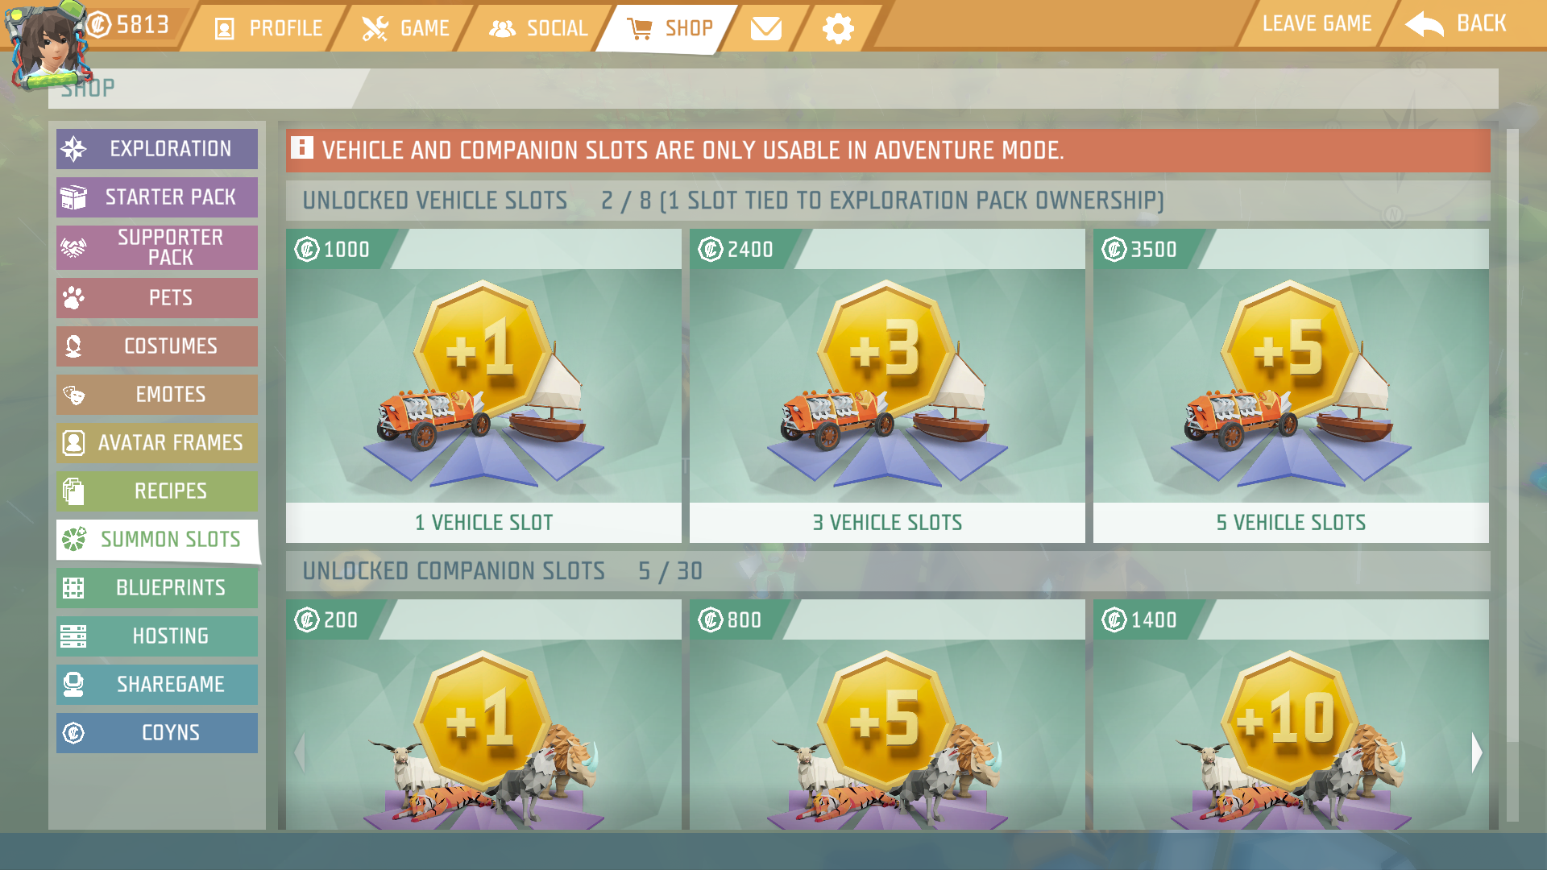Select the Pets paw category
This screenshot has width=1547, height=870.
(157, 298)
